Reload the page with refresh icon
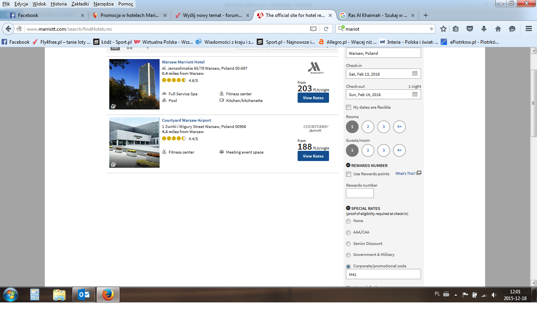The width and height of the screenshot is (537, 315). 326,29
